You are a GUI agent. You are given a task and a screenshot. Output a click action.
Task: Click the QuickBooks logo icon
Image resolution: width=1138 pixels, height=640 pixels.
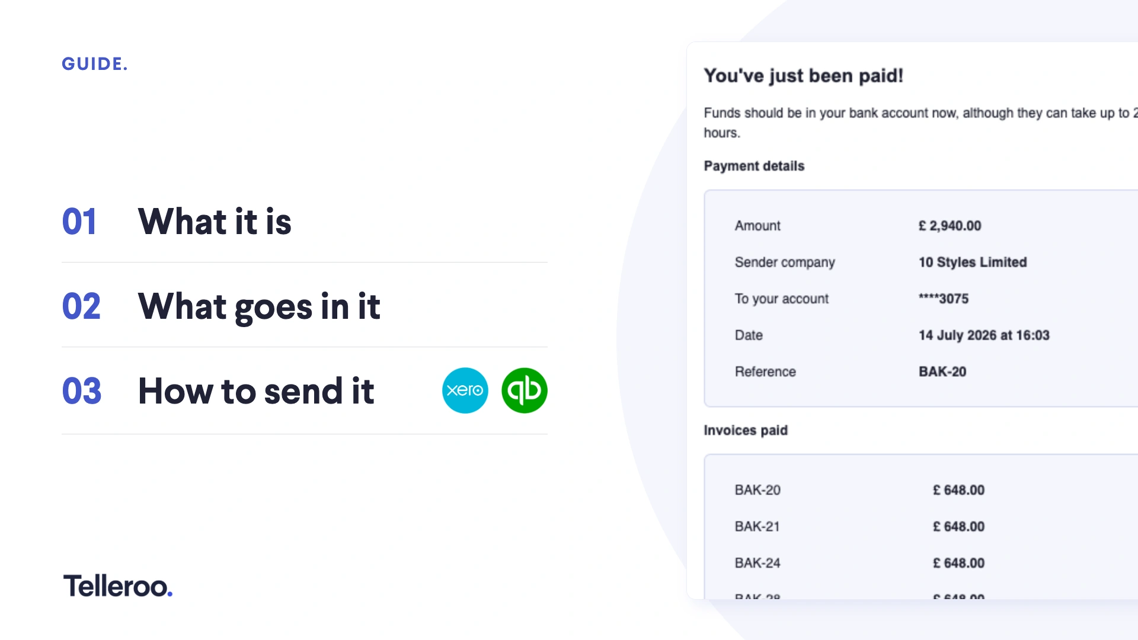coord(525,391)
